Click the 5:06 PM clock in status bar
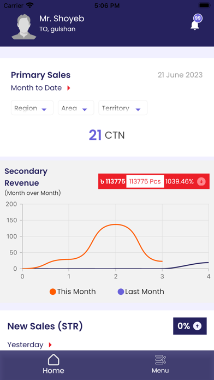The image size is (214, 380). (x=107, y=5)
